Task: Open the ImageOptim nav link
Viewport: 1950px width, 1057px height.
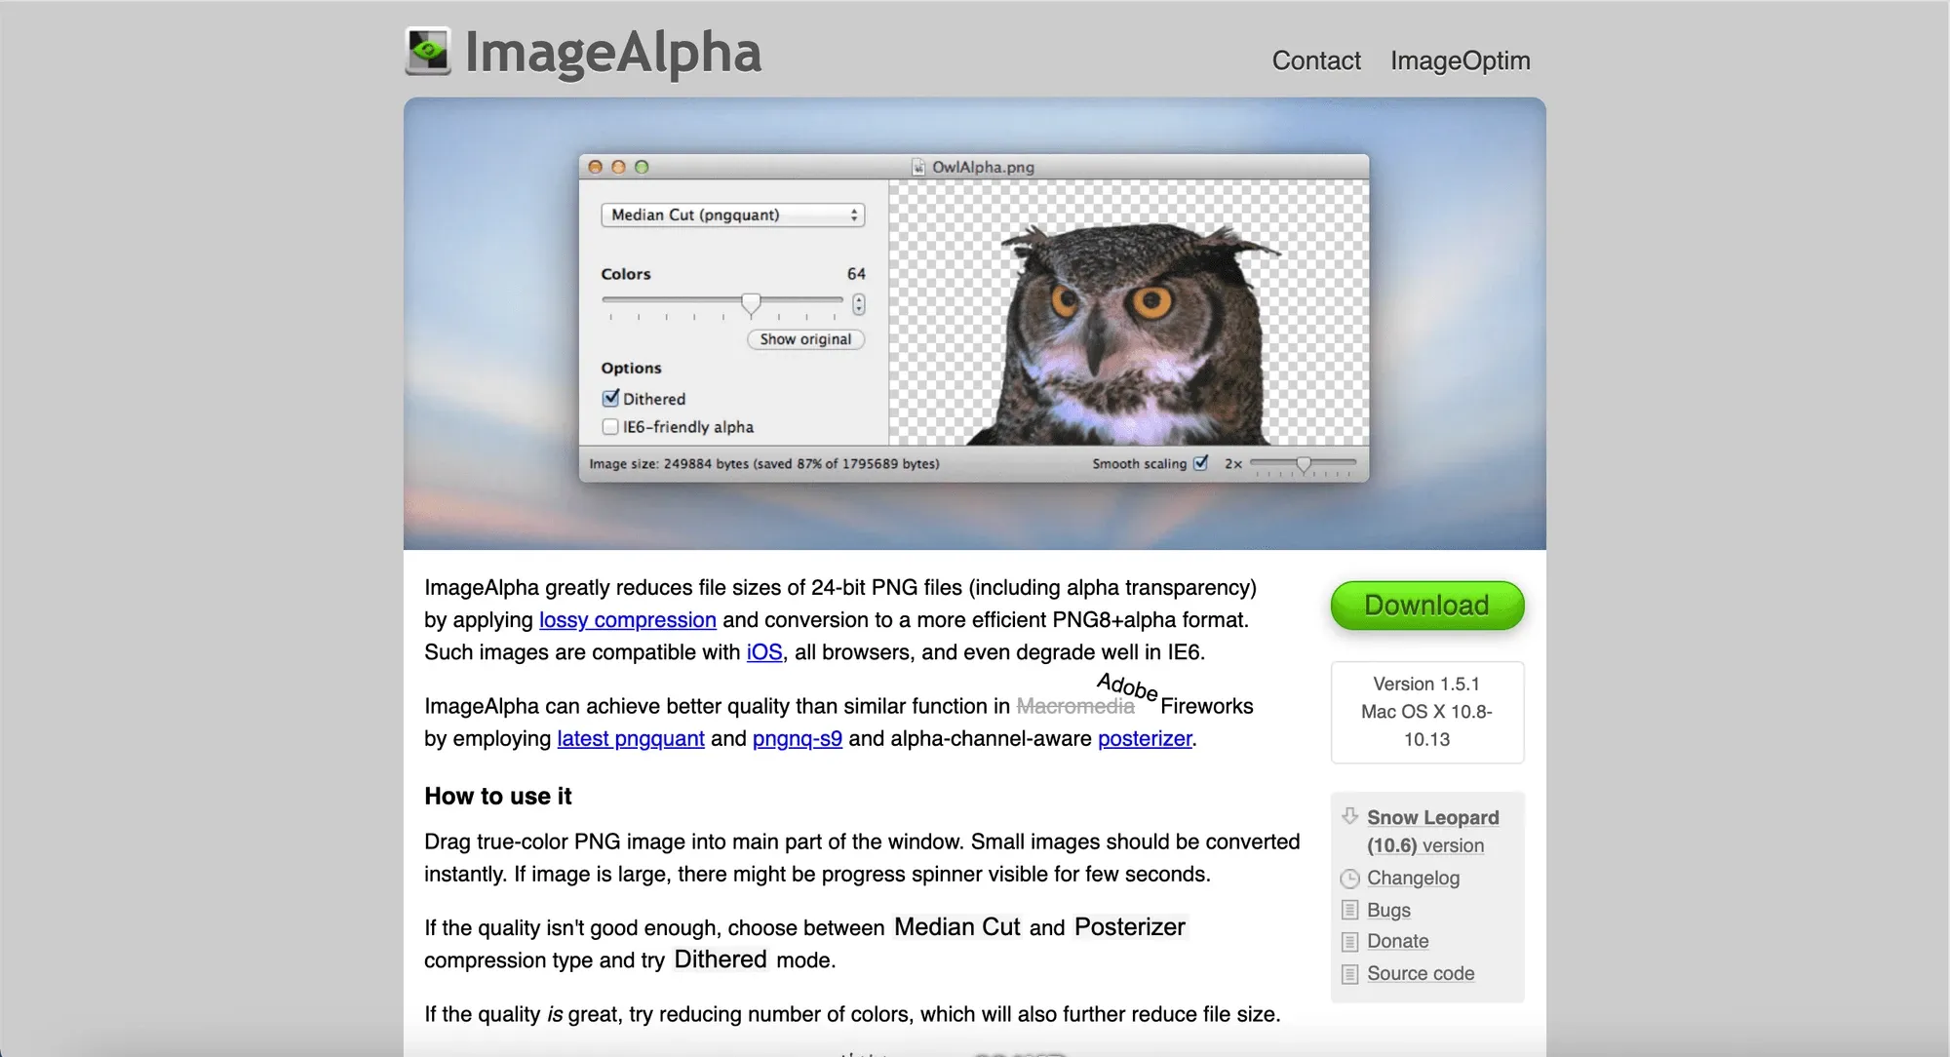Action: coord(1460,60)
